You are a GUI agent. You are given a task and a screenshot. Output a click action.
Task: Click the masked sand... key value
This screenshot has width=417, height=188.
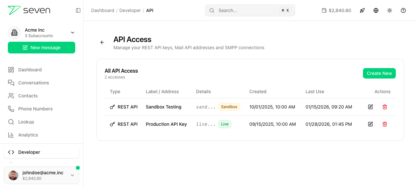click(x=206, y=107)
